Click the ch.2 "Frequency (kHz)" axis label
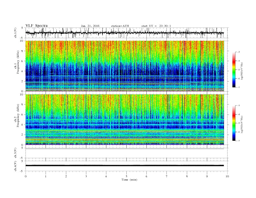The image size is (256, 198). coord(18,115)
